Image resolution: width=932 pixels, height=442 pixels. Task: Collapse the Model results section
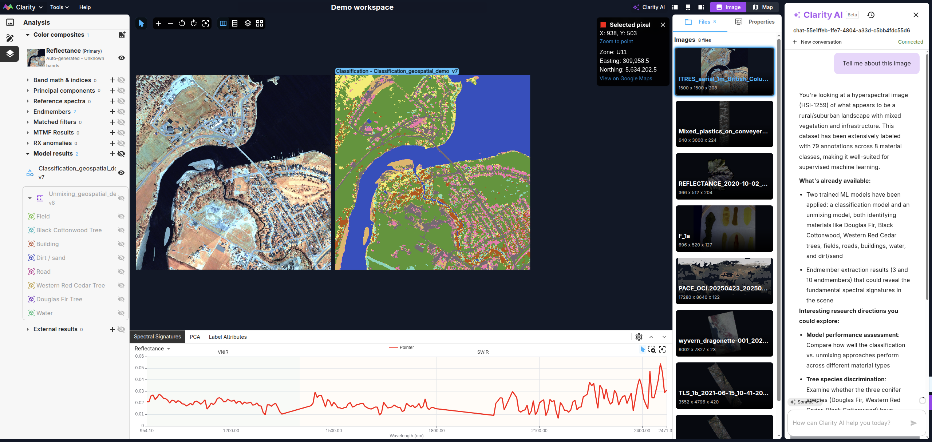28,154
